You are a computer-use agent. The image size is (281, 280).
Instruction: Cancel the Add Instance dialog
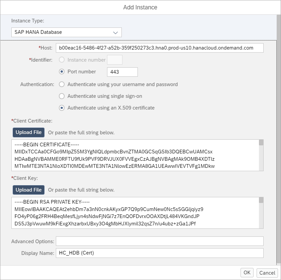point(267,273)
